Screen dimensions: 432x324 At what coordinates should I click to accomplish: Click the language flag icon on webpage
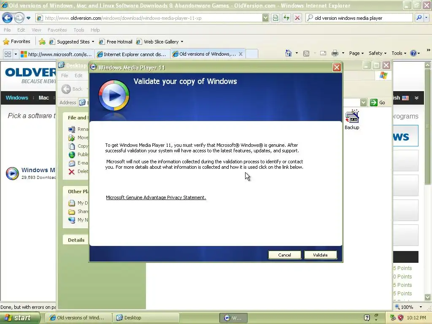(405, 98)
